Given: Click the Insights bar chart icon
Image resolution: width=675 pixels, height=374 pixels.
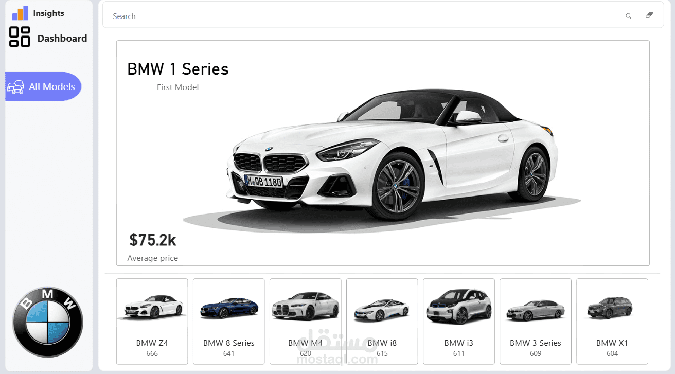Looking at the screenshot, I should 20,13.
